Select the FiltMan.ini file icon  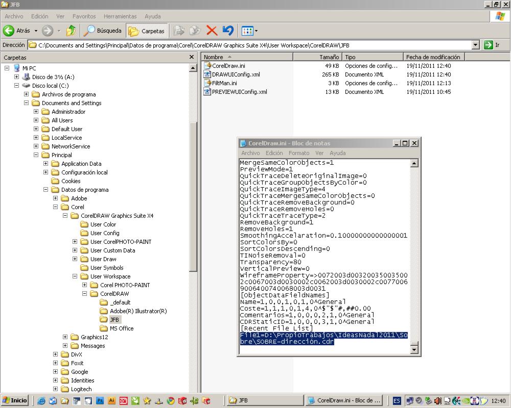(207, 83)
